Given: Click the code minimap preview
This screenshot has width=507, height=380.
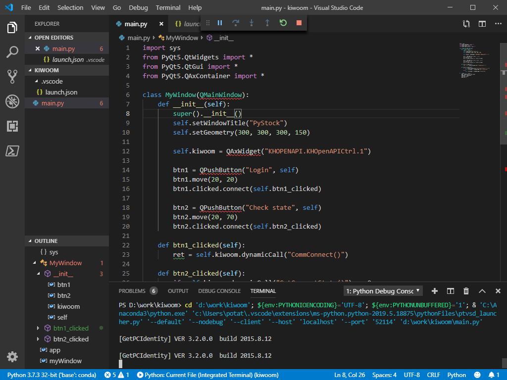Looking at the screenshot, I should click(474, 61).
